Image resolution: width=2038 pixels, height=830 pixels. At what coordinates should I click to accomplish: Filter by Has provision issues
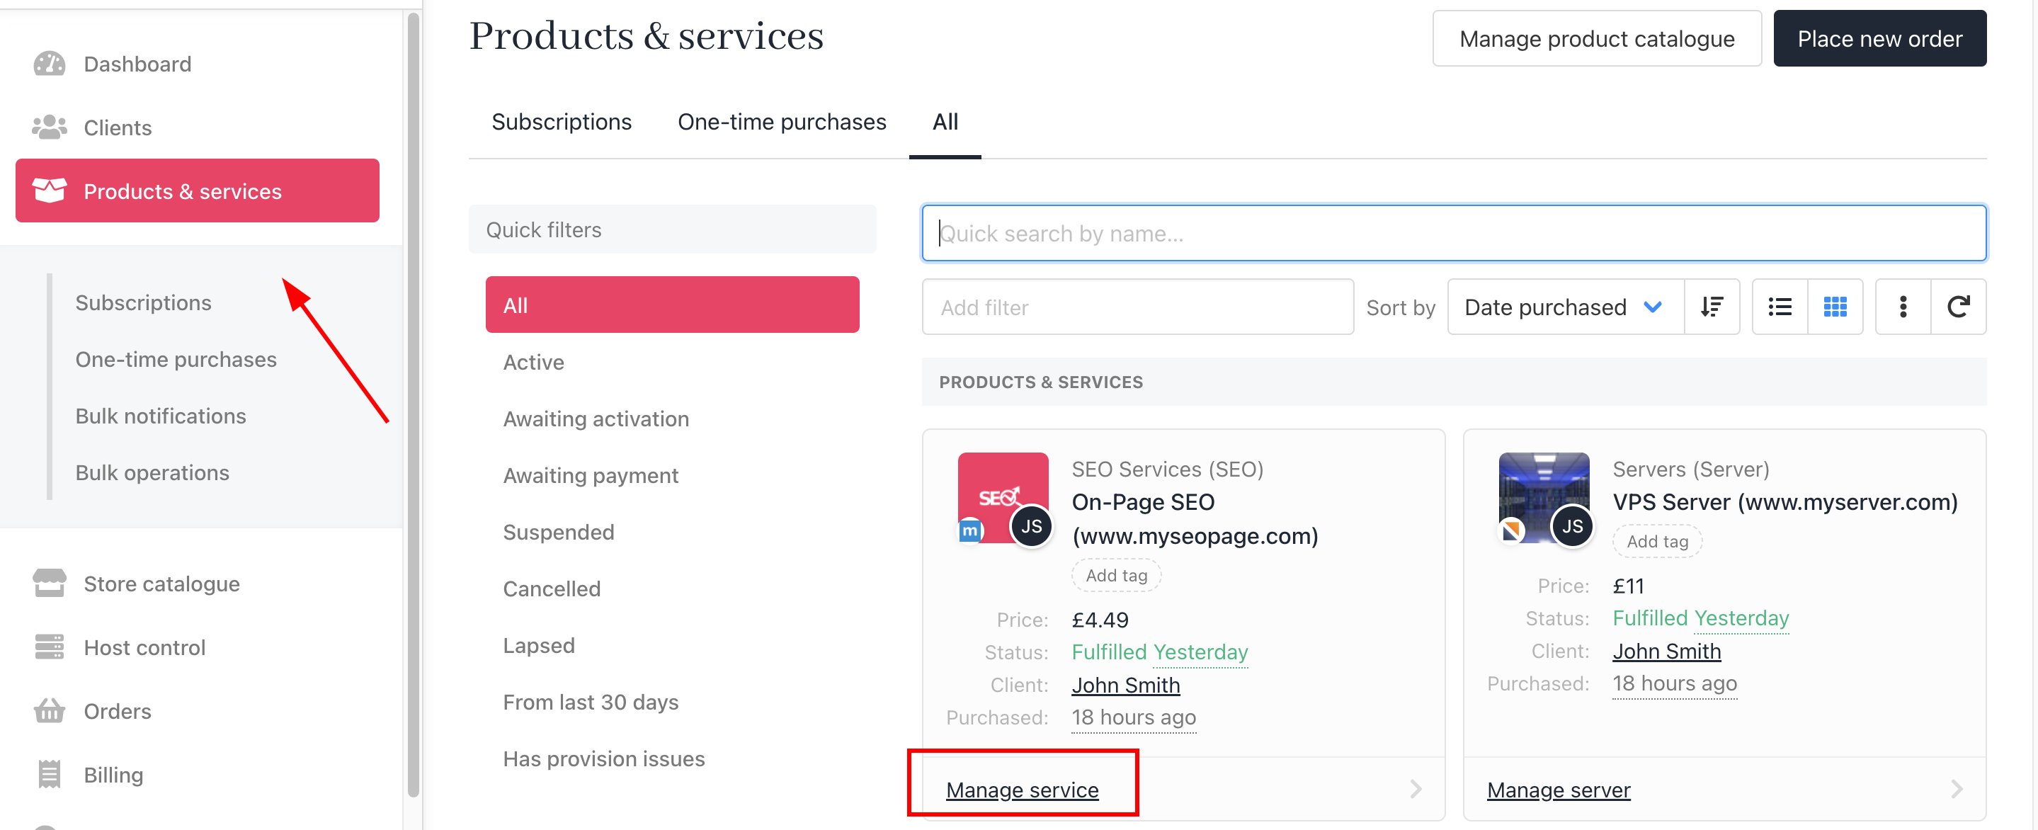click(x=603, y=758)
